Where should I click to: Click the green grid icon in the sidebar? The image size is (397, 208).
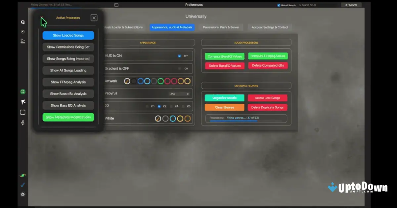tap(22, 91)
